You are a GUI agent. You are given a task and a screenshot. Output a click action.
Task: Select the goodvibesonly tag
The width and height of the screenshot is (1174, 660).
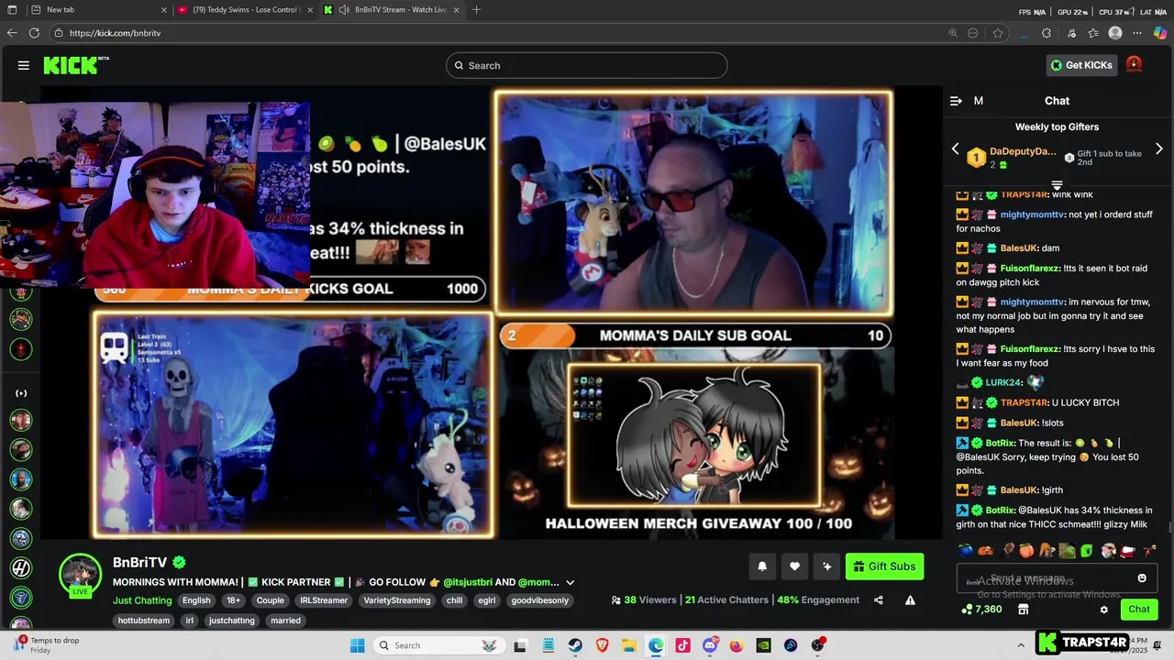[540, 600]
